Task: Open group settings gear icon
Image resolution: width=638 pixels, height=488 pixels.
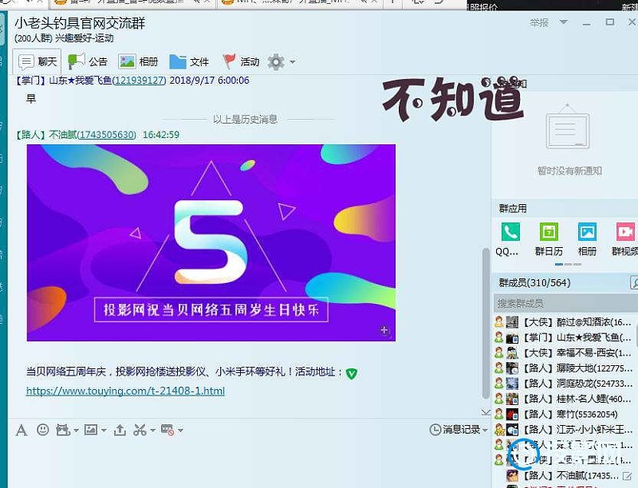Action: (x=276, y=62)
